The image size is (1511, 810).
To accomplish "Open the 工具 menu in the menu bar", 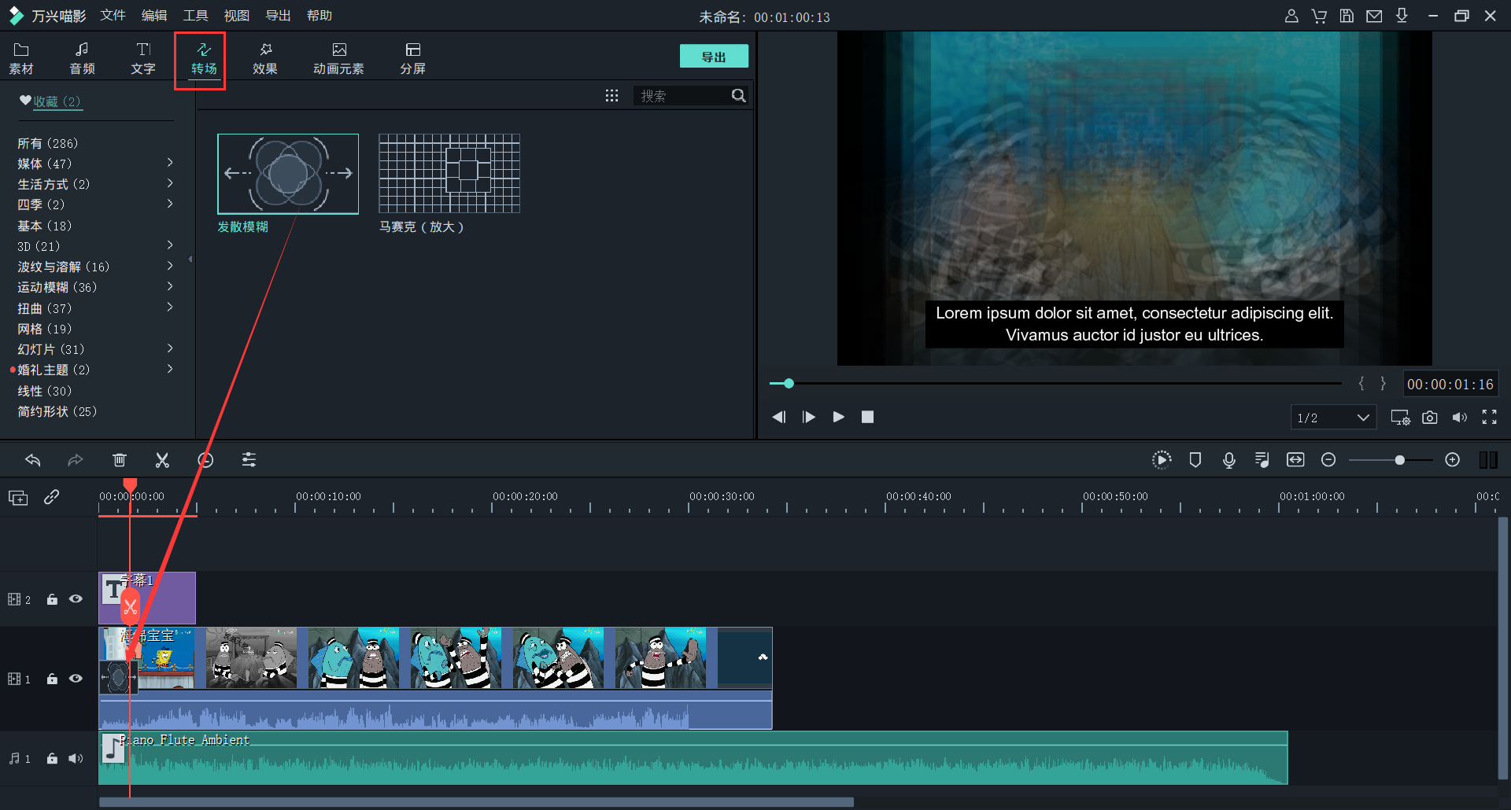I will coord(195,16).
